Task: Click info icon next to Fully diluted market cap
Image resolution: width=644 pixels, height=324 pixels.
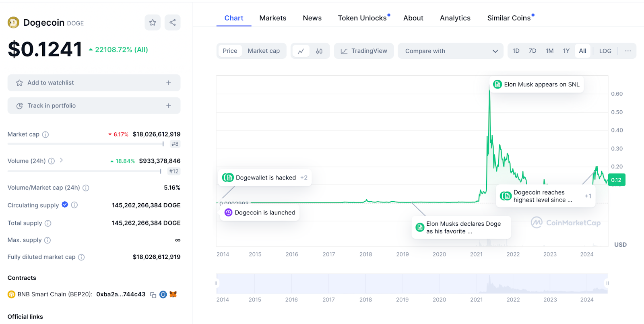Action: click(x=81, y=257)
